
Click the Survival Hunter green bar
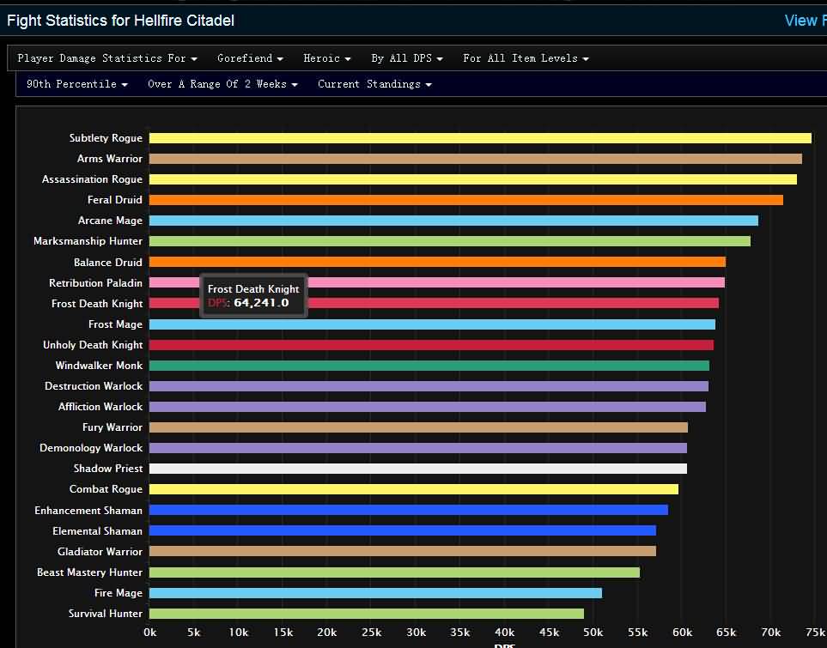[x=367, y=614]
